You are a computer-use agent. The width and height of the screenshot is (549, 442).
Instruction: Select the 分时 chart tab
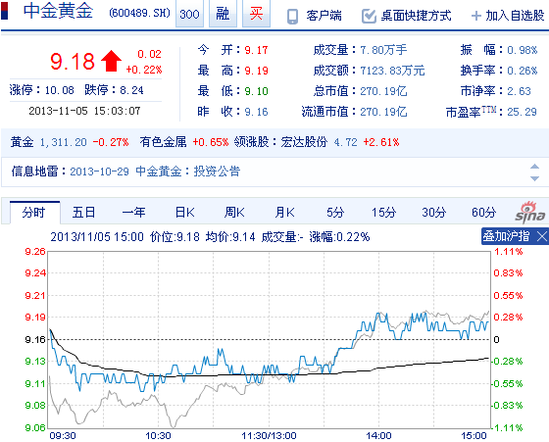click(x=34, y=213)
